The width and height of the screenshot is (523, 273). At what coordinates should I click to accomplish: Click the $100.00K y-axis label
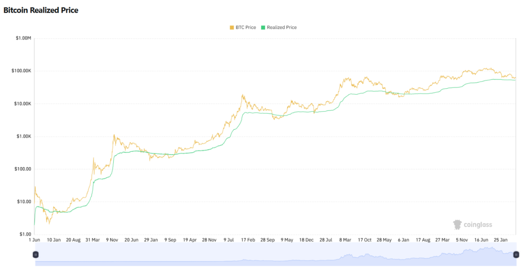click(x=21, y=71)
